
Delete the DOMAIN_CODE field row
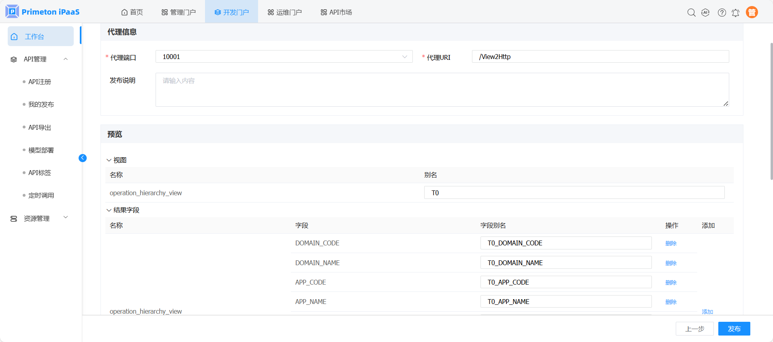(x=671, y=243)
